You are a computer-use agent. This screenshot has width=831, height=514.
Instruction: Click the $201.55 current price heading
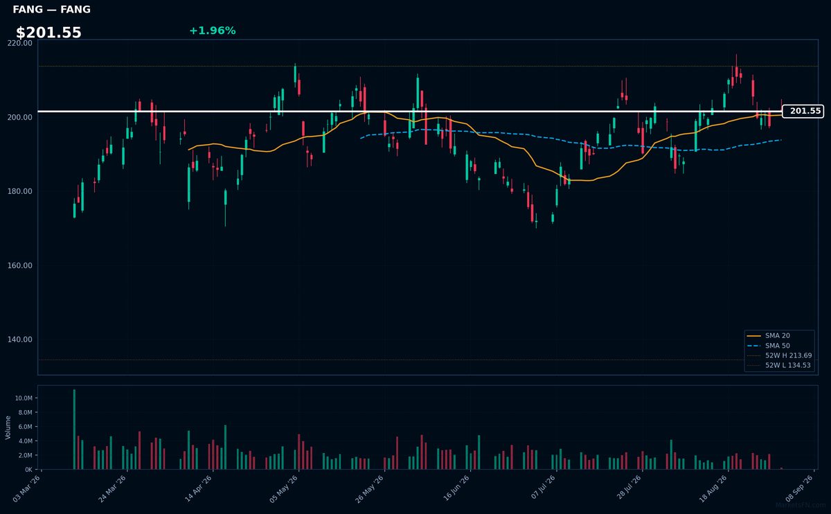48,33
